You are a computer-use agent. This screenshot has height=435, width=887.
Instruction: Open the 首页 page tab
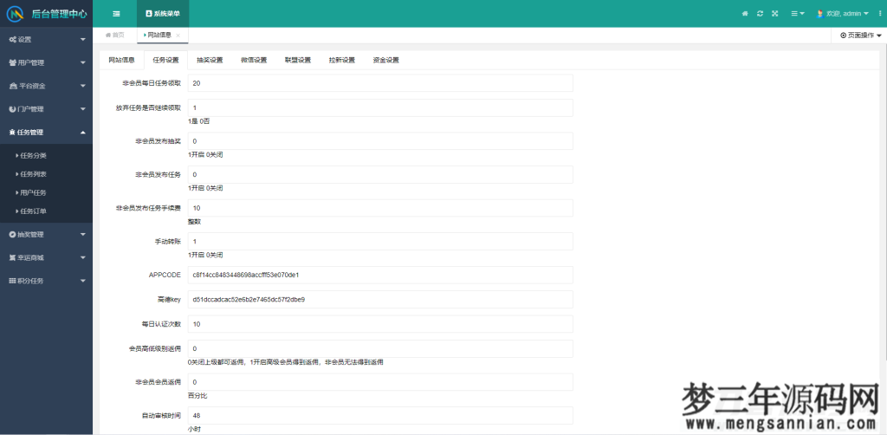coord(114,36)
